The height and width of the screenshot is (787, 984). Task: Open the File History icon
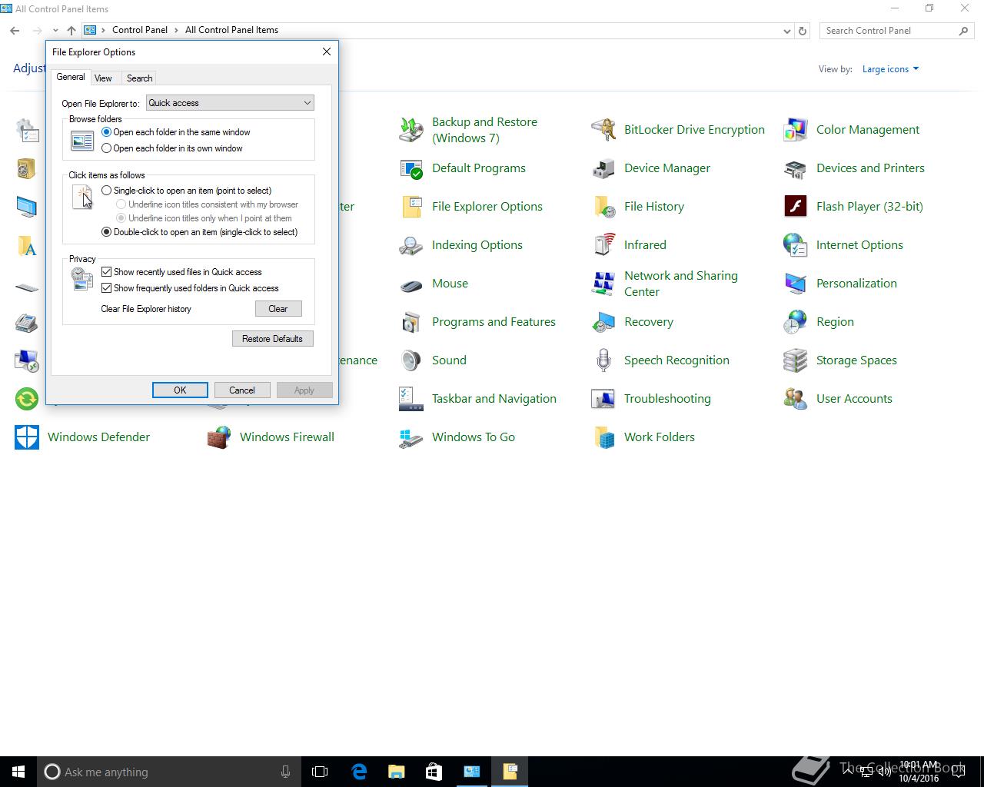click(x=603, y=207)
